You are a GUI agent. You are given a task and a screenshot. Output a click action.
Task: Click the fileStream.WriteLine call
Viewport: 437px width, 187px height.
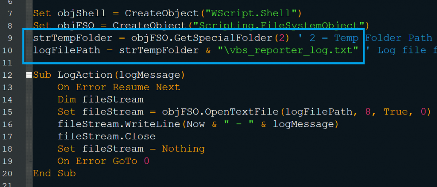coord(119,124)
